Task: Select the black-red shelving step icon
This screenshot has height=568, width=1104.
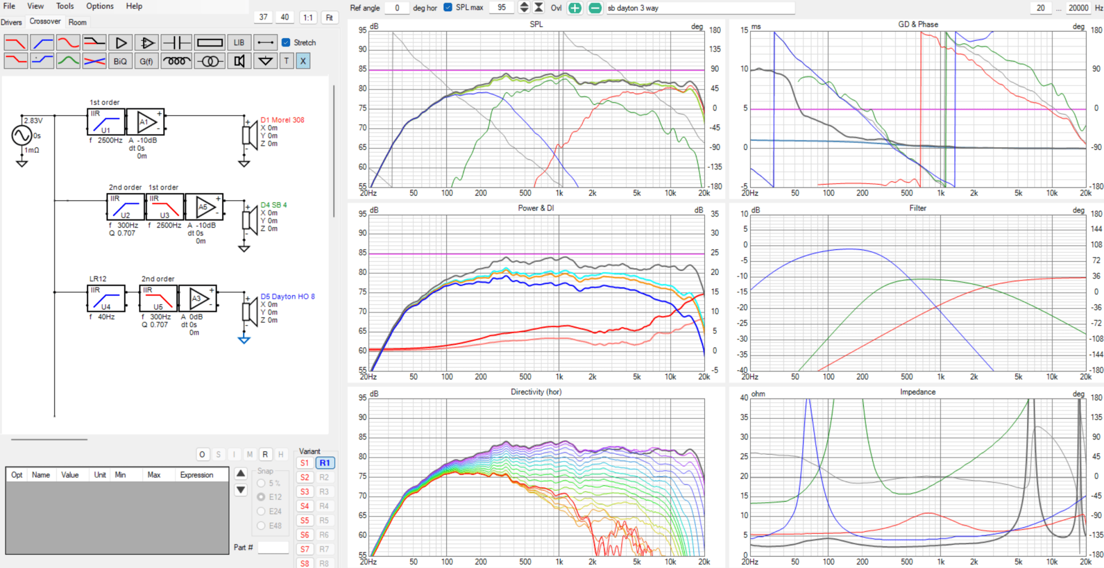Action: pos(94,42)
